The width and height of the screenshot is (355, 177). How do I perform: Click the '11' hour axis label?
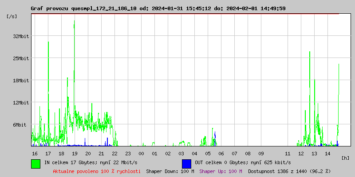click(288, 154)
